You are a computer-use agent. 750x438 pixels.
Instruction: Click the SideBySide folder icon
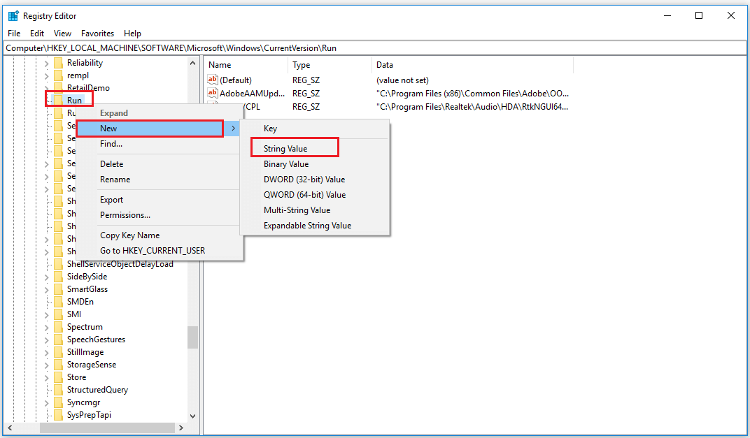[x=58, y=277]
